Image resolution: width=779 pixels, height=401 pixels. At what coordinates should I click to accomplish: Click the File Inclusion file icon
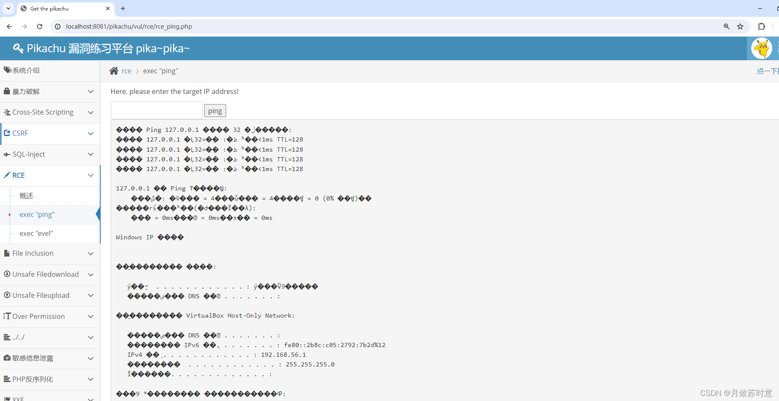[x=7, y=253]
